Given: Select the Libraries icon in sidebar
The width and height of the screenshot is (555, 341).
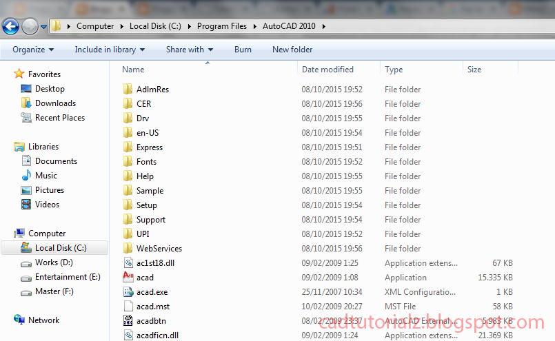Looking at the screenshot, I should [19, 147].
